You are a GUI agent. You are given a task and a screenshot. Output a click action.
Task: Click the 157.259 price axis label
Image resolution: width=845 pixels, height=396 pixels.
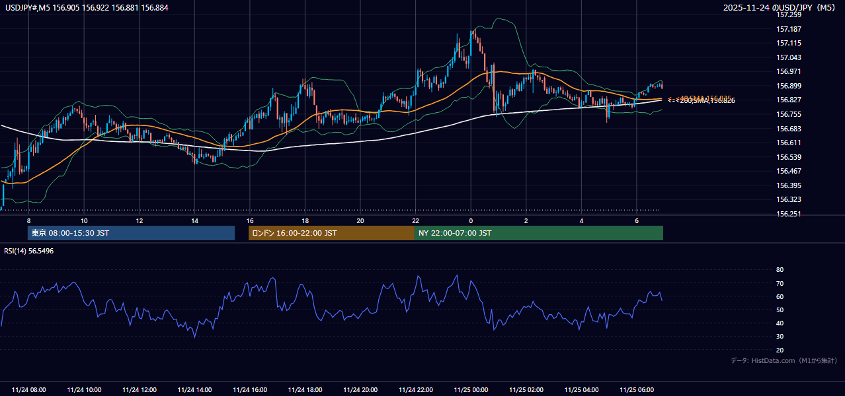tap(789, 15)
